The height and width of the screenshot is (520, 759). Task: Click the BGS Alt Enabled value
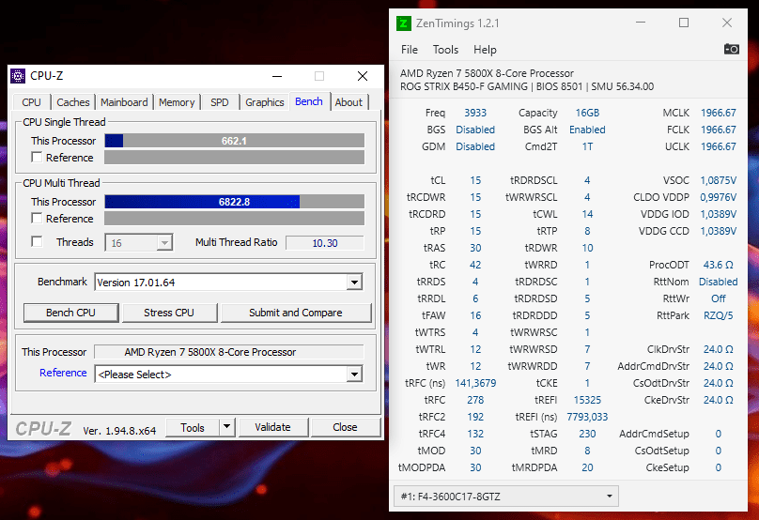587,130
